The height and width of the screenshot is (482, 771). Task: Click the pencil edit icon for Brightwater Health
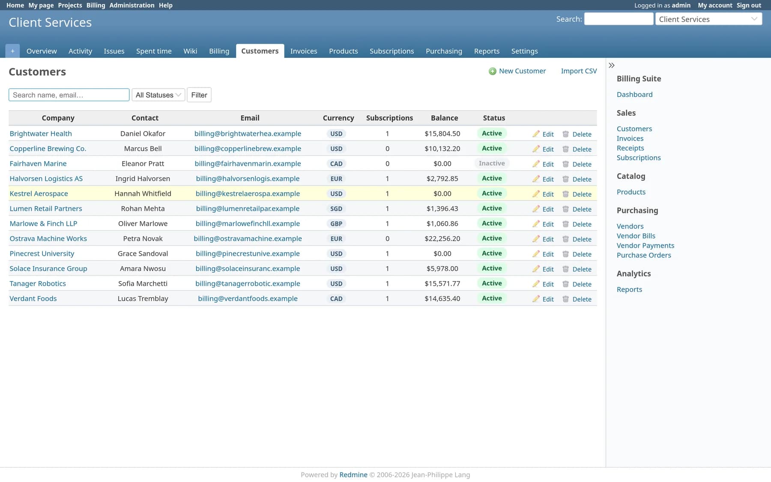pos(536,134)
